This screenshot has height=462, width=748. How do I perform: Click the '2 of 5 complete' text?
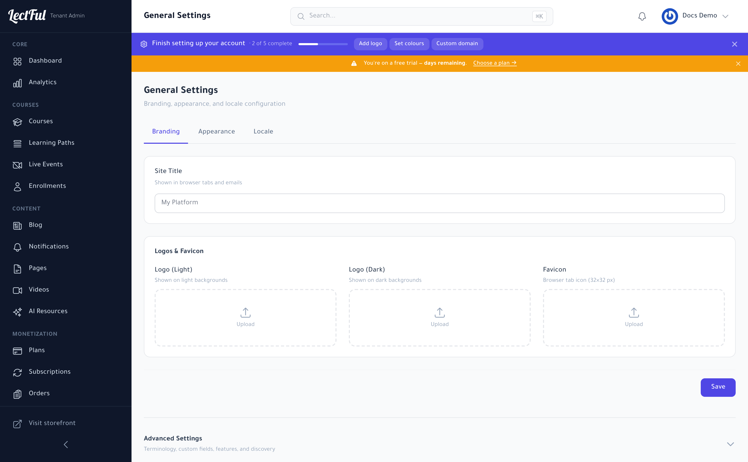pyautogui.click(x=272, y=44)
